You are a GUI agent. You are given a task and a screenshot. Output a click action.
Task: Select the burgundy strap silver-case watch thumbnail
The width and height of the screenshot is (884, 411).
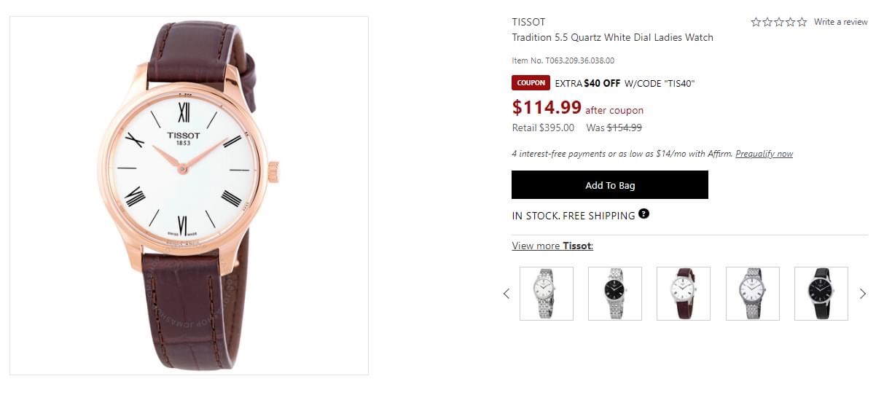click(683, 294)
